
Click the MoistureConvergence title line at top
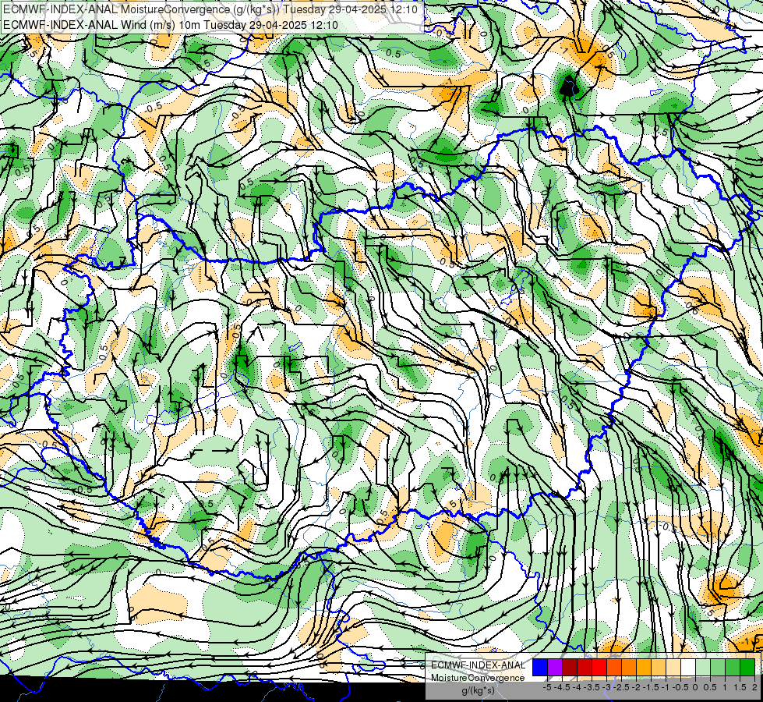[x=210, y=9]
